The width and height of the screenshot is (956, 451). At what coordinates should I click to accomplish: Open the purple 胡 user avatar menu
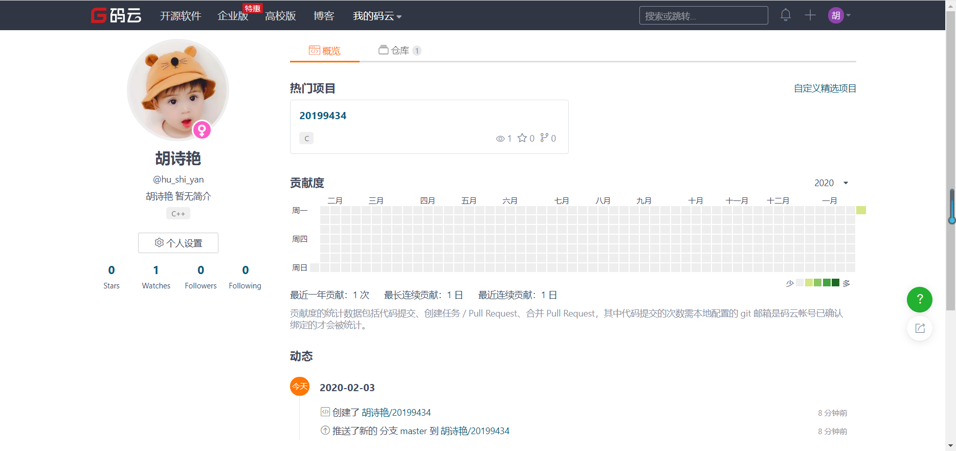[x=839, y=15]
